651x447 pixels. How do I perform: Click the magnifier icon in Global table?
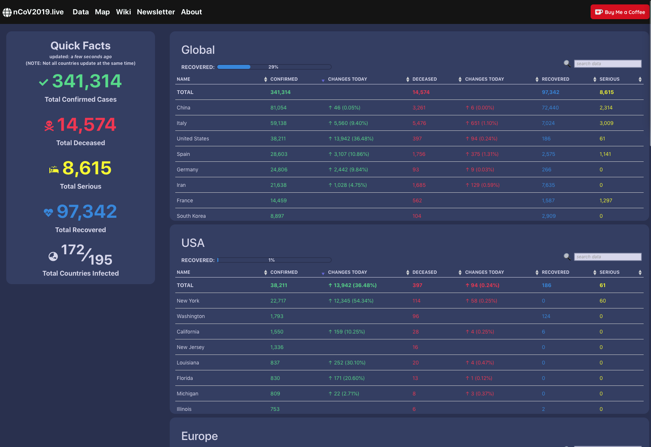[567, 64]
